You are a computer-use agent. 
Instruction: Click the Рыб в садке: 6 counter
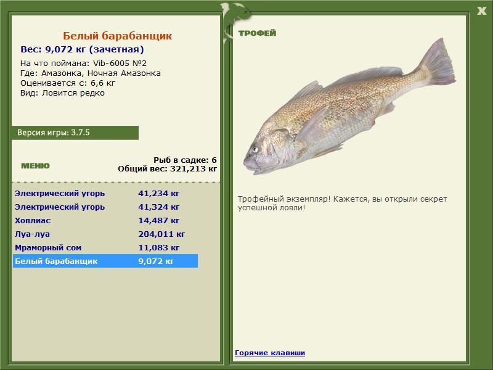click(185, 160)
